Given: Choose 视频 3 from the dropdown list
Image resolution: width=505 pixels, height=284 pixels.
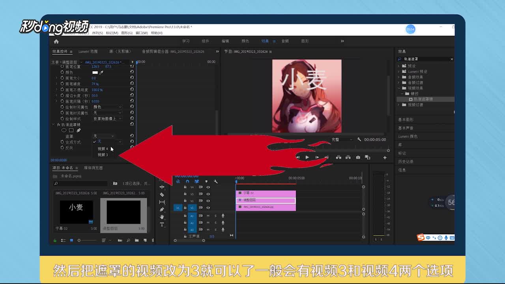Looking at the screenshot, I should point(103,155).
